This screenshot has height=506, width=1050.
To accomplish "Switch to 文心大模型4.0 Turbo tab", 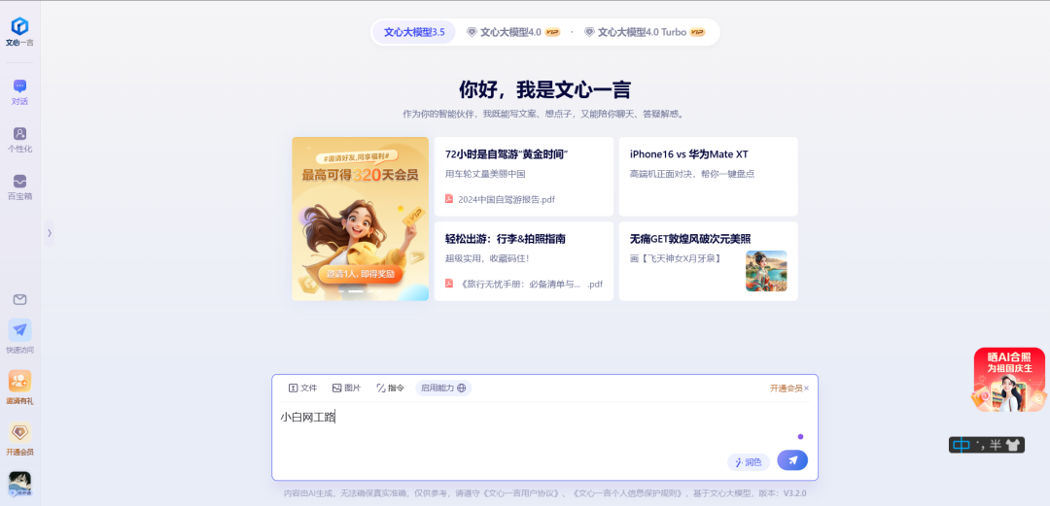I will click(644, 32).
